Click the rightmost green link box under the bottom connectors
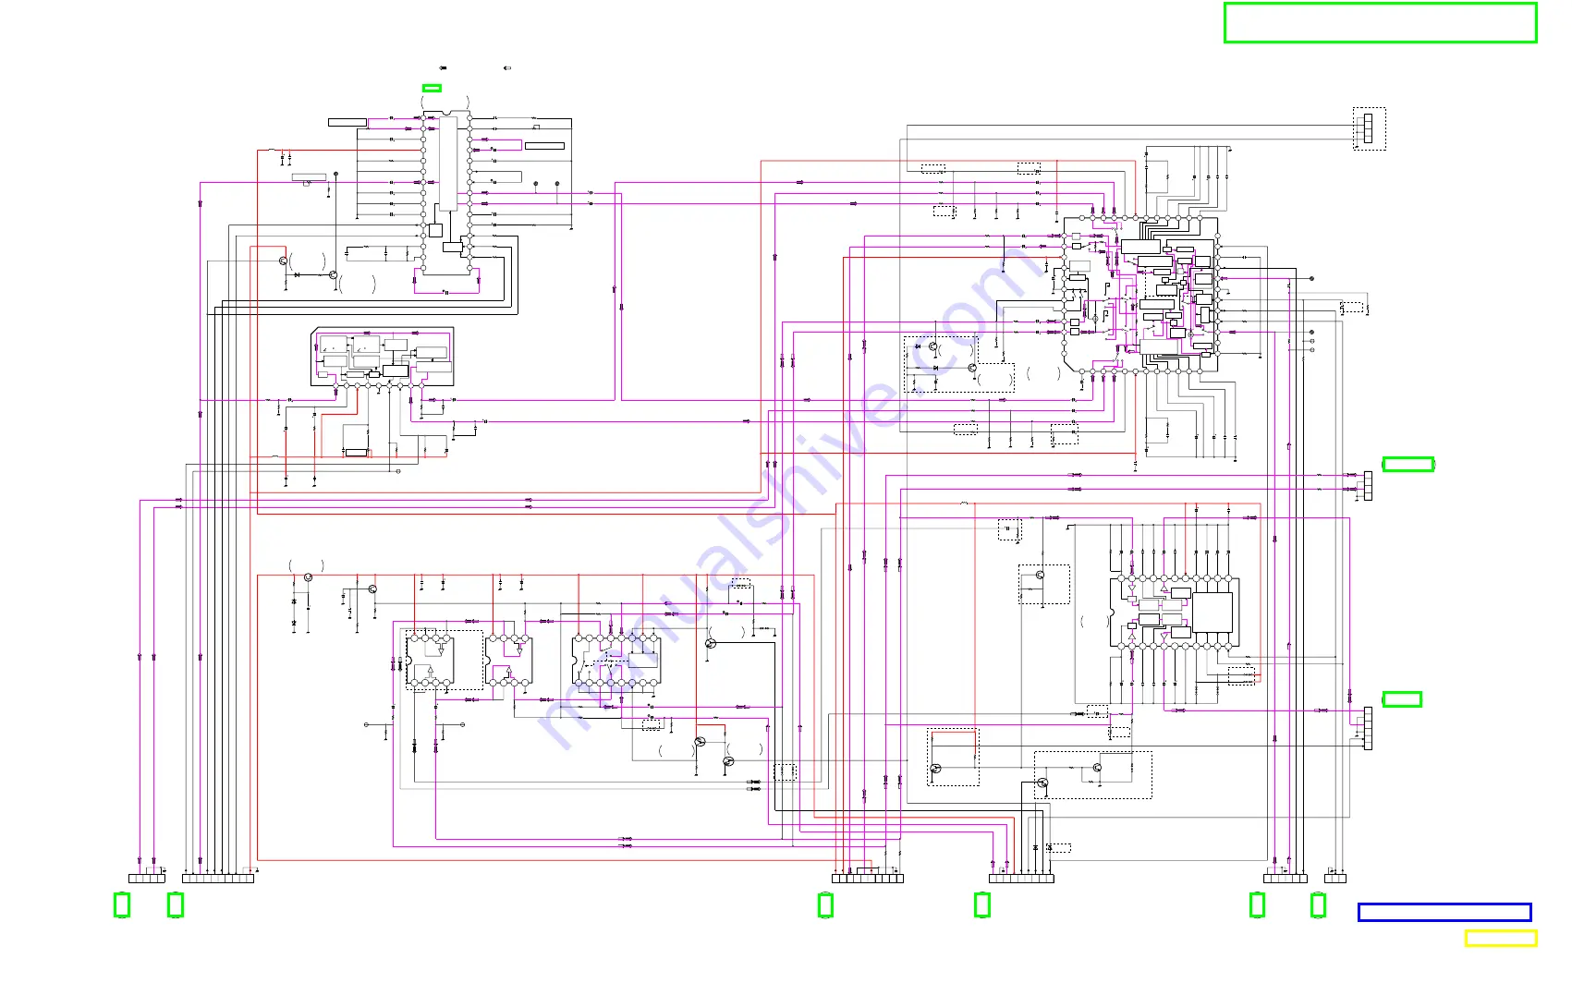 1319,905
